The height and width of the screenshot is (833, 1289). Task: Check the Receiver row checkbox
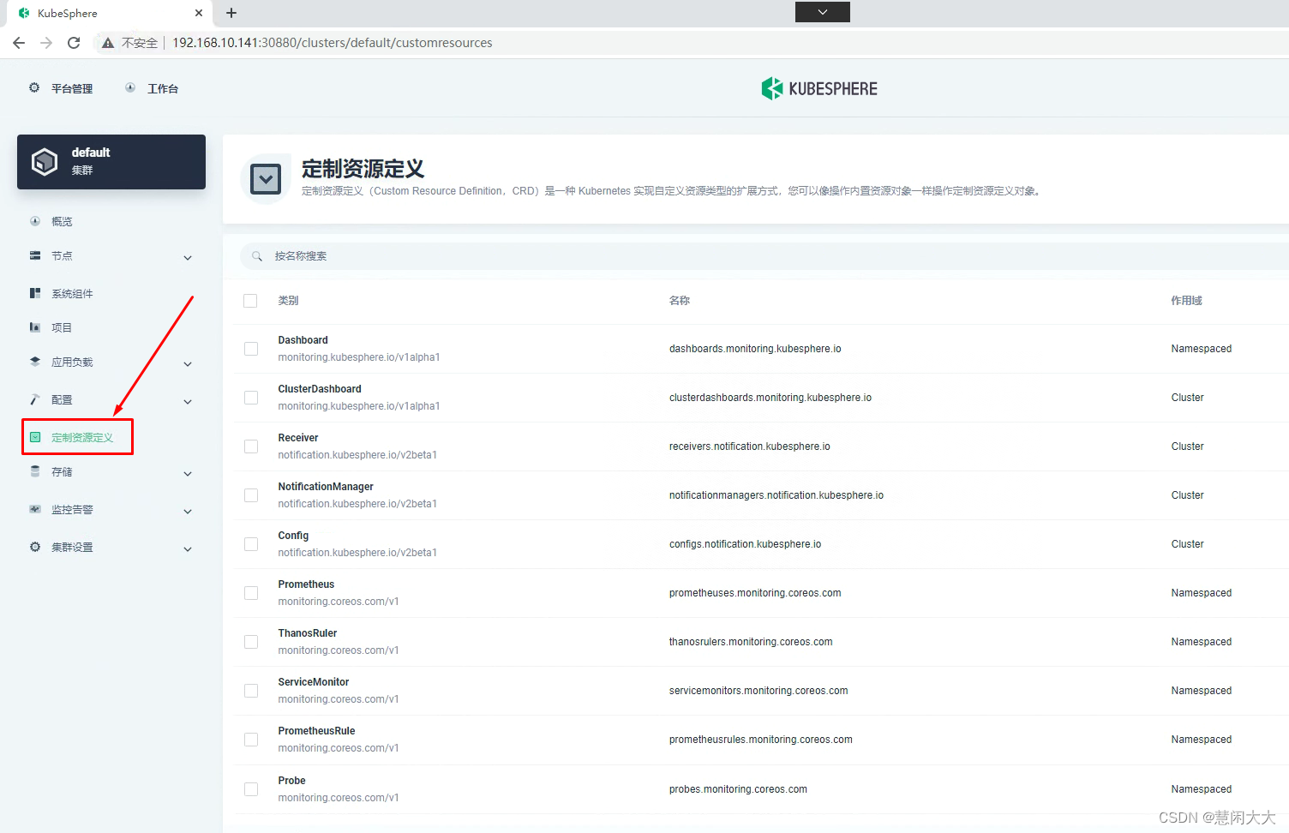[x=251, y=446]
